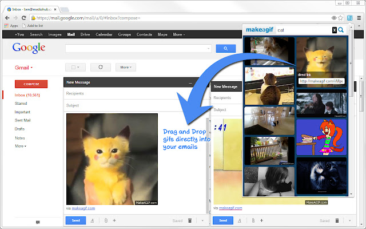The height and width of the screenshot is (229, 366).
Task: Click the red COMPOSE button
Action: (31, 84)
